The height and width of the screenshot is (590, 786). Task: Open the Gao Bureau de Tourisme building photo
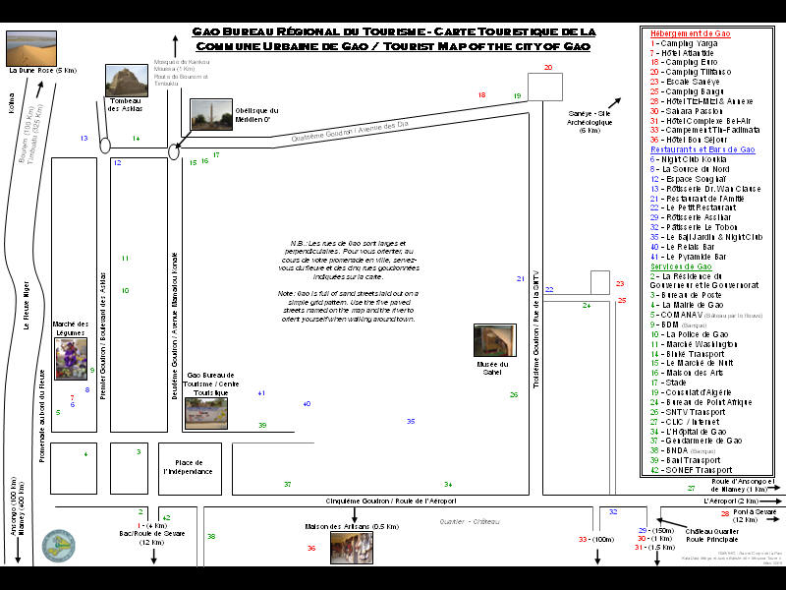[206, 413]
